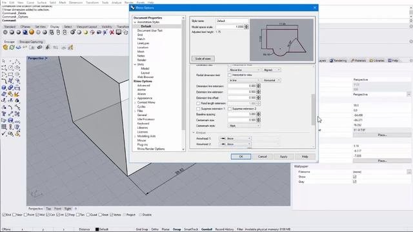Click the options settings vertical scrollbar thumb
The image size is (413, 232).
(313, 109)
